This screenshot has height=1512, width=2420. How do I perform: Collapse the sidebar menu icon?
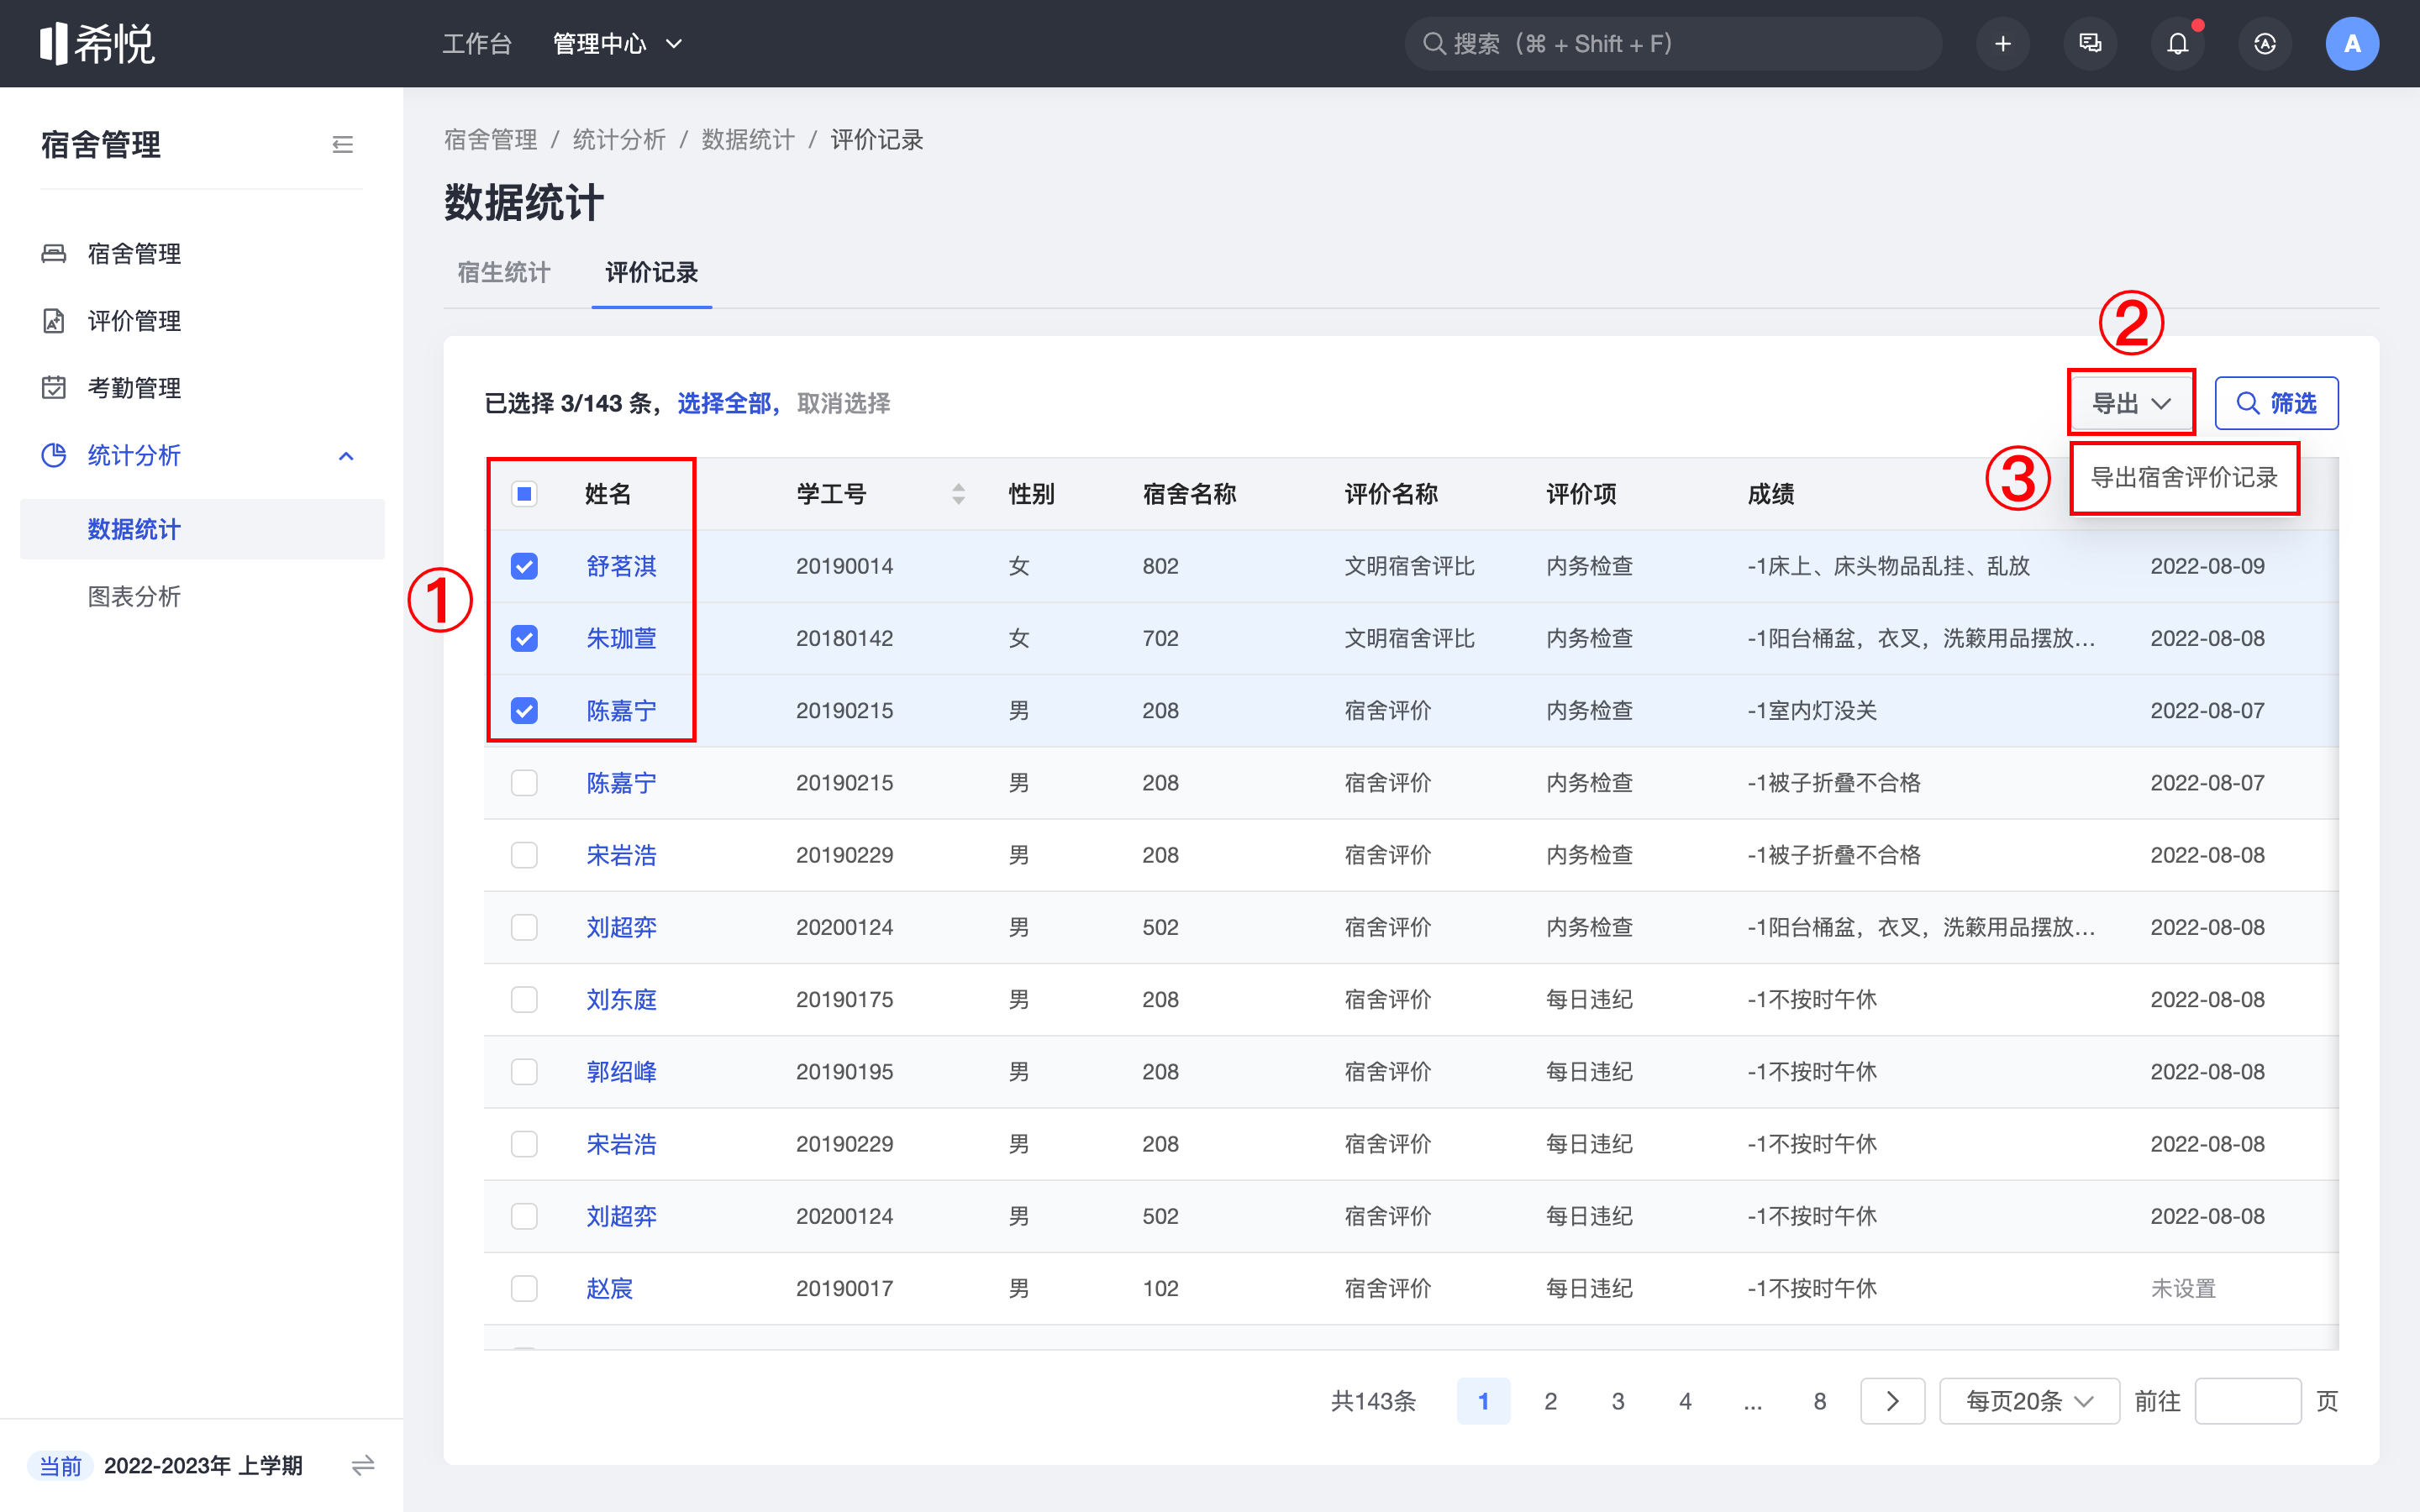[343, 145]
